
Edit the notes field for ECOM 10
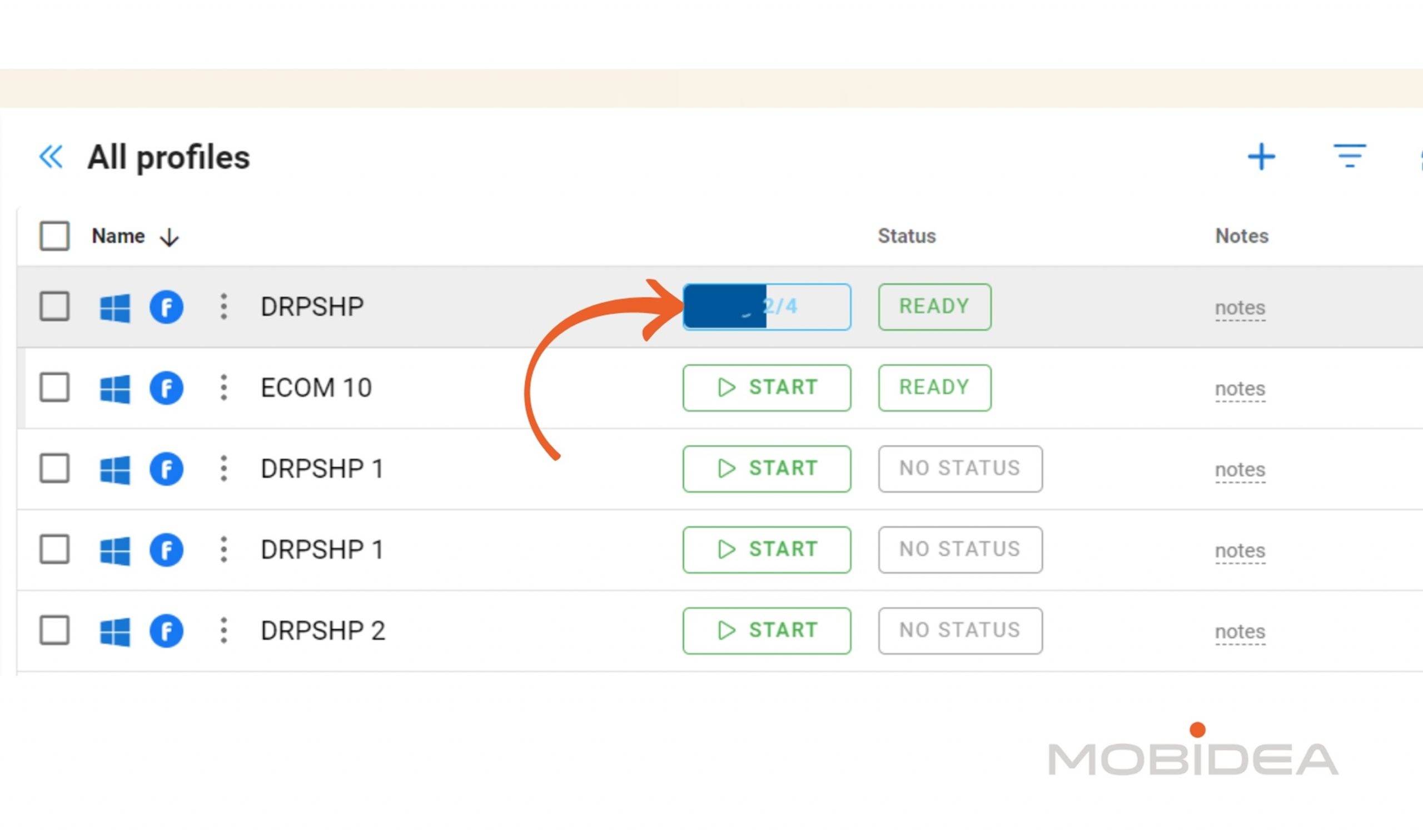point(1240,389)
